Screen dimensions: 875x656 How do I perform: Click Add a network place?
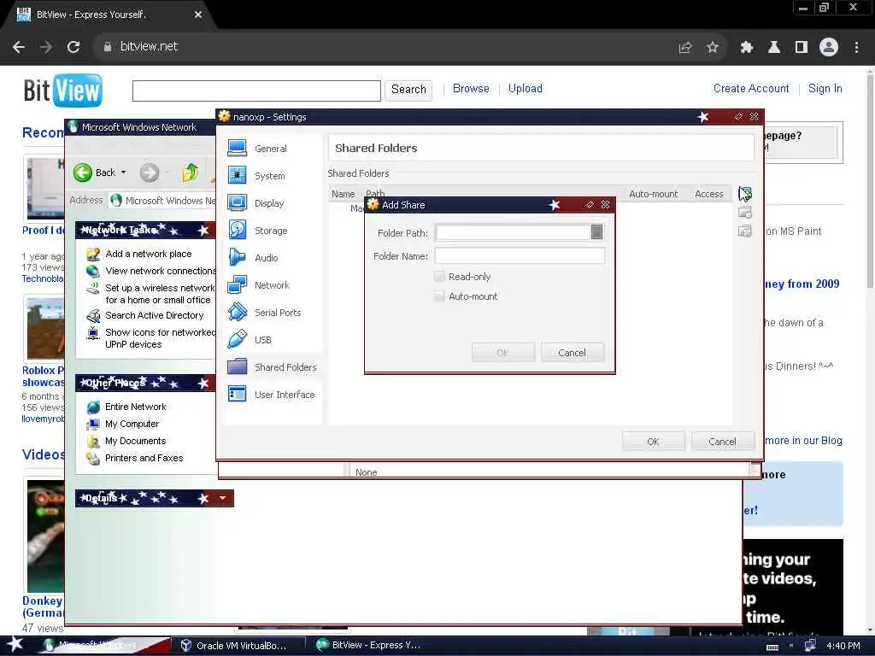pyautogui.click(x=149, y=254)
